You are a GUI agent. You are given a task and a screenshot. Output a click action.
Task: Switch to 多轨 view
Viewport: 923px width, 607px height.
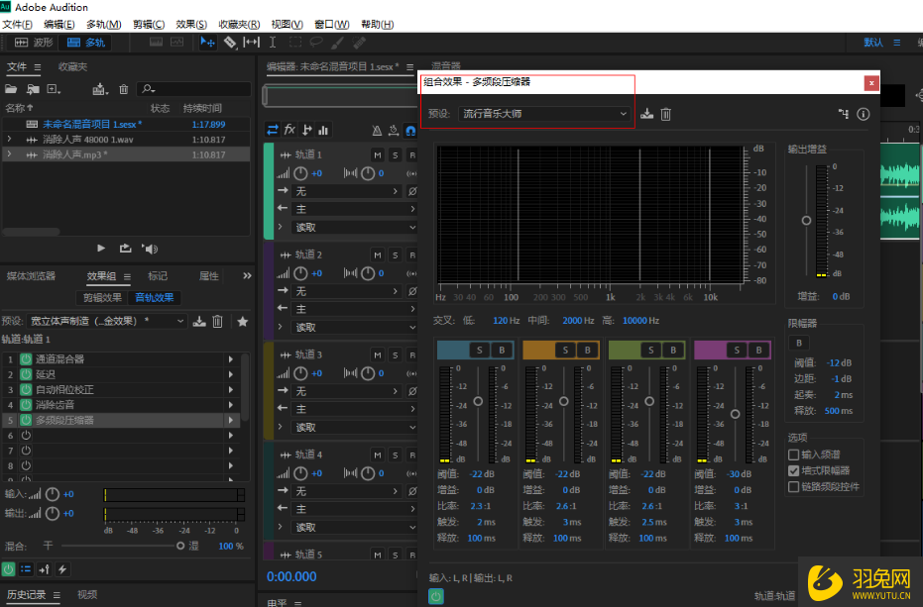tap(86, 43)
